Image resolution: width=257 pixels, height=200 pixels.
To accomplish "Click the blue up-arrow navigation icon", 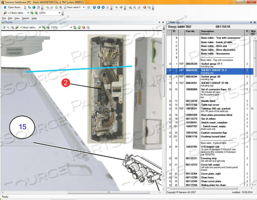I will pyautogui.click(x=94, y=7).
